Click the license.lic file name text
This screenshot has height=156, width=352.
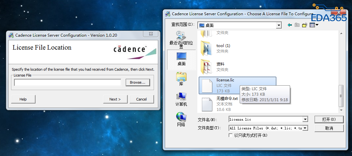(225, 80)
